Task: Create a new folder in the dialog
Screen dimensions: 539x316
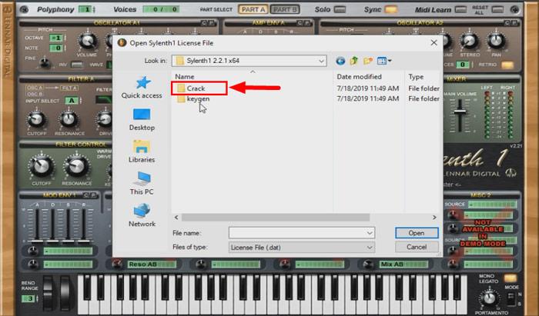Action: [368, 61]
